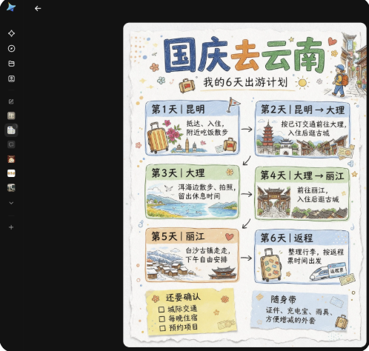Tick the 预约项目 checkbox in the image
The image size is (369, 351).
coord(162,328)
